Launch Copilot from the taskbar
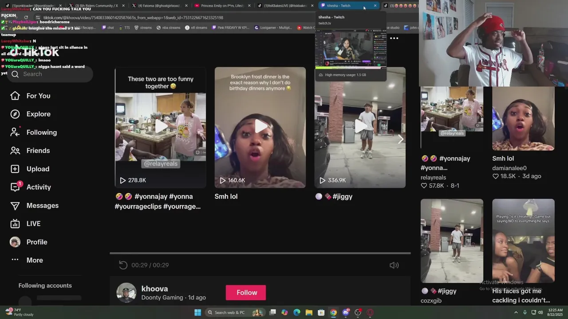The height and width of the screenshot is (319, 568). pyautogui.click(x=285, y=312)
